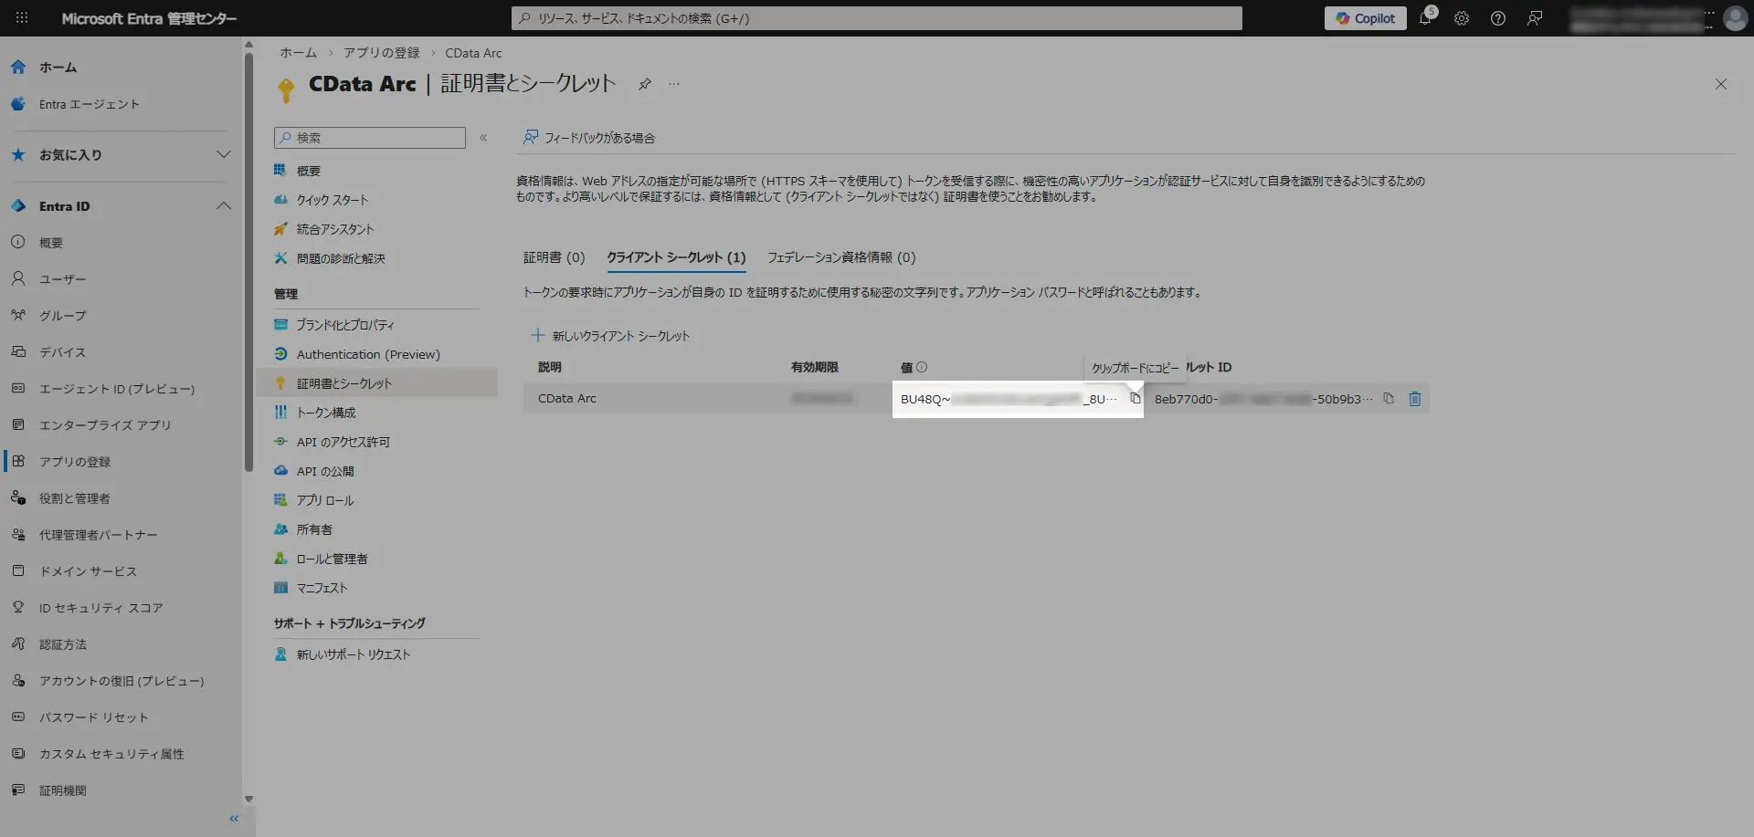Viewport: 1754px width, 837px height.
Task: Focus the resource menu 検索 field
Action: pyautogui.click(x=370, y=138)
